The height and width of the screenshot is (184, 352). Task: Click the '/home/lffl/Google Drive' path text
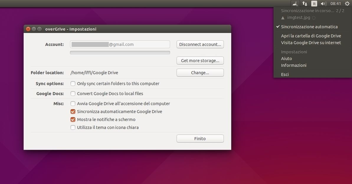94,73
